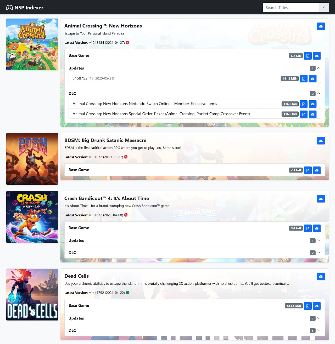Click the 9.4 GiB size badge
335x344 pixels.
click(x=296, y=228)
